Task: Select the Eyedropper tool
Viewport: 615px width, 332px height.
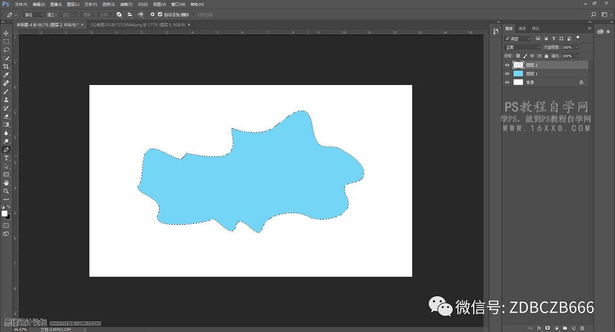Action: click(6, 75)
